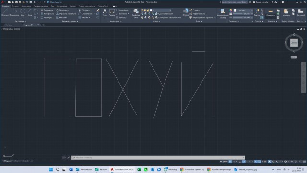Click the Масштаб scale tool

(x=61, y=18)
